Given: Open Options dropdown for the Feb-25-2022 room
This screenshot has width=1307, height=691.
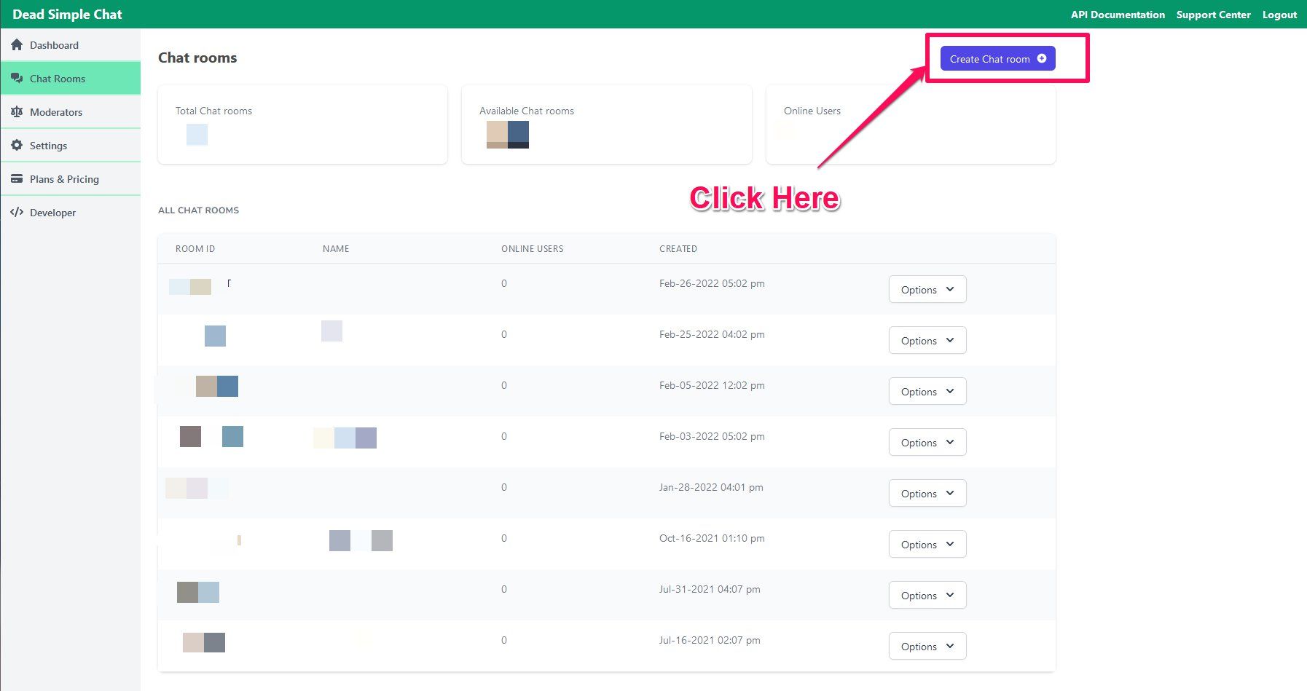Looking at the screenshot, I should [x=927, y=341].
